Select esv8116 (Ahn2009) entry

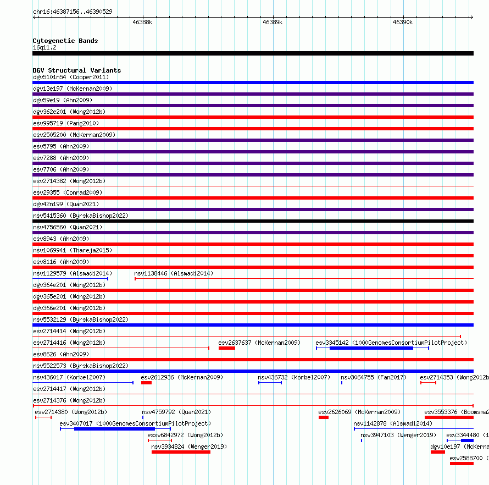61,262
